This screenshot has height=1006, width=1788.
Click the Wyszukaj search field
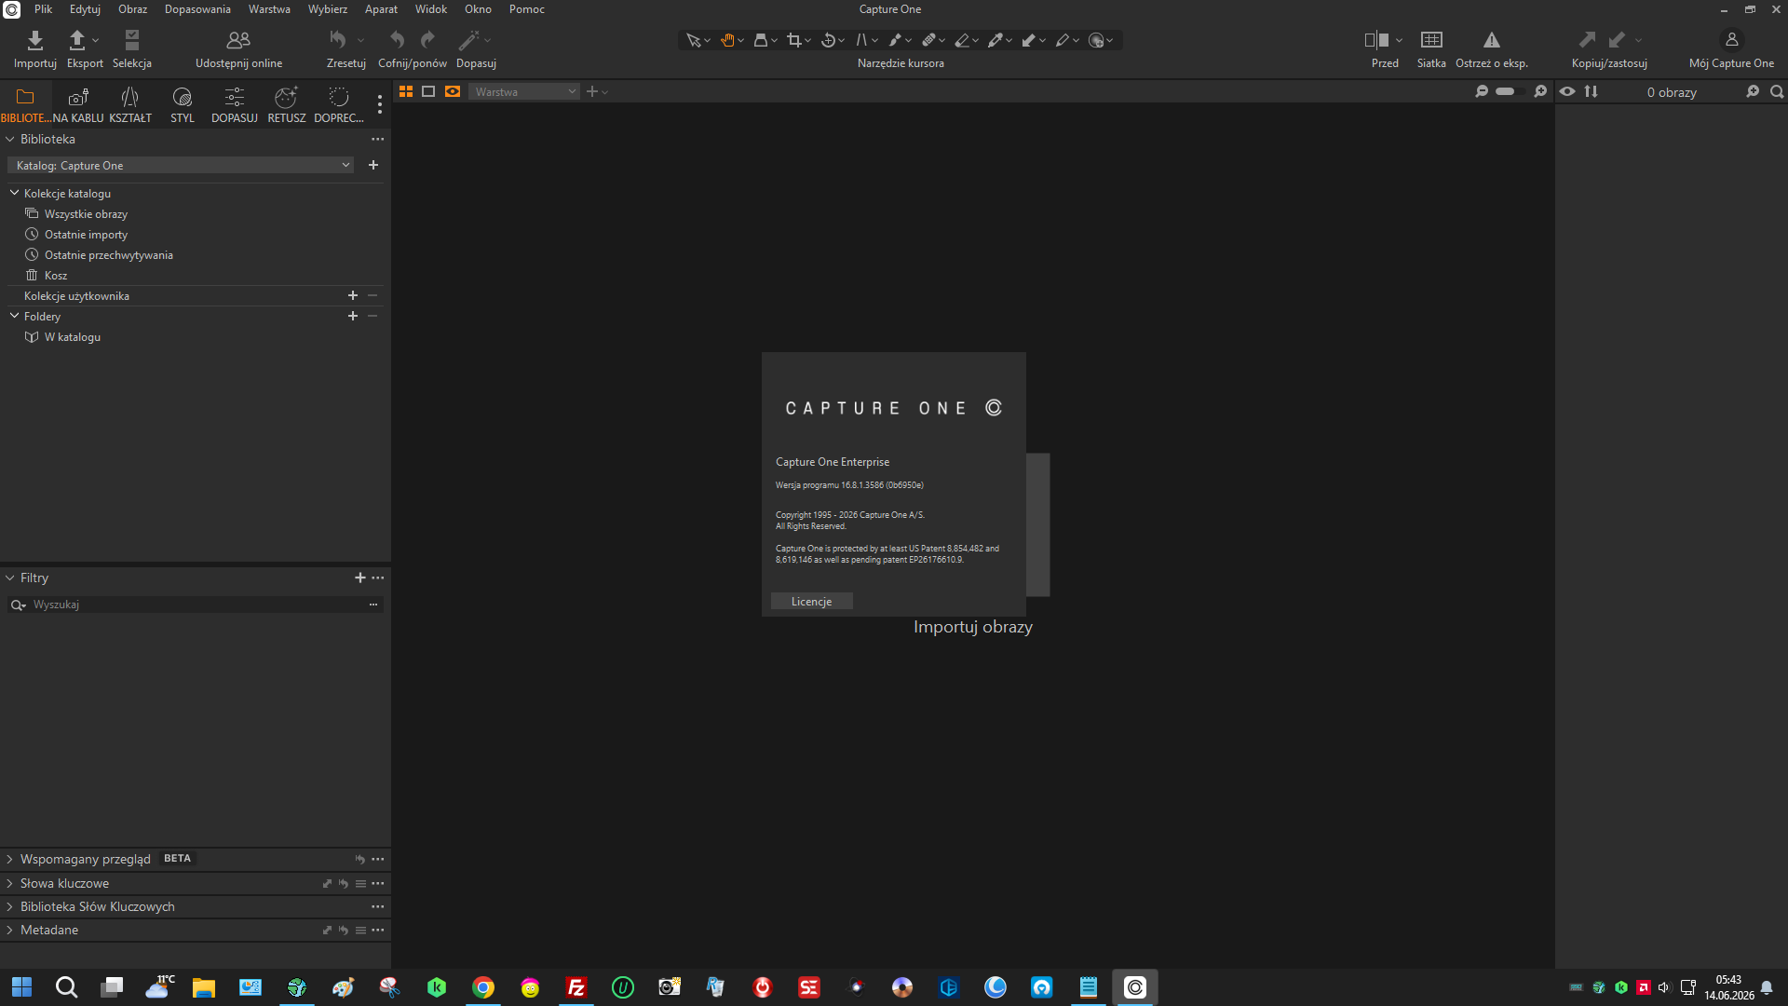(196, 605)
